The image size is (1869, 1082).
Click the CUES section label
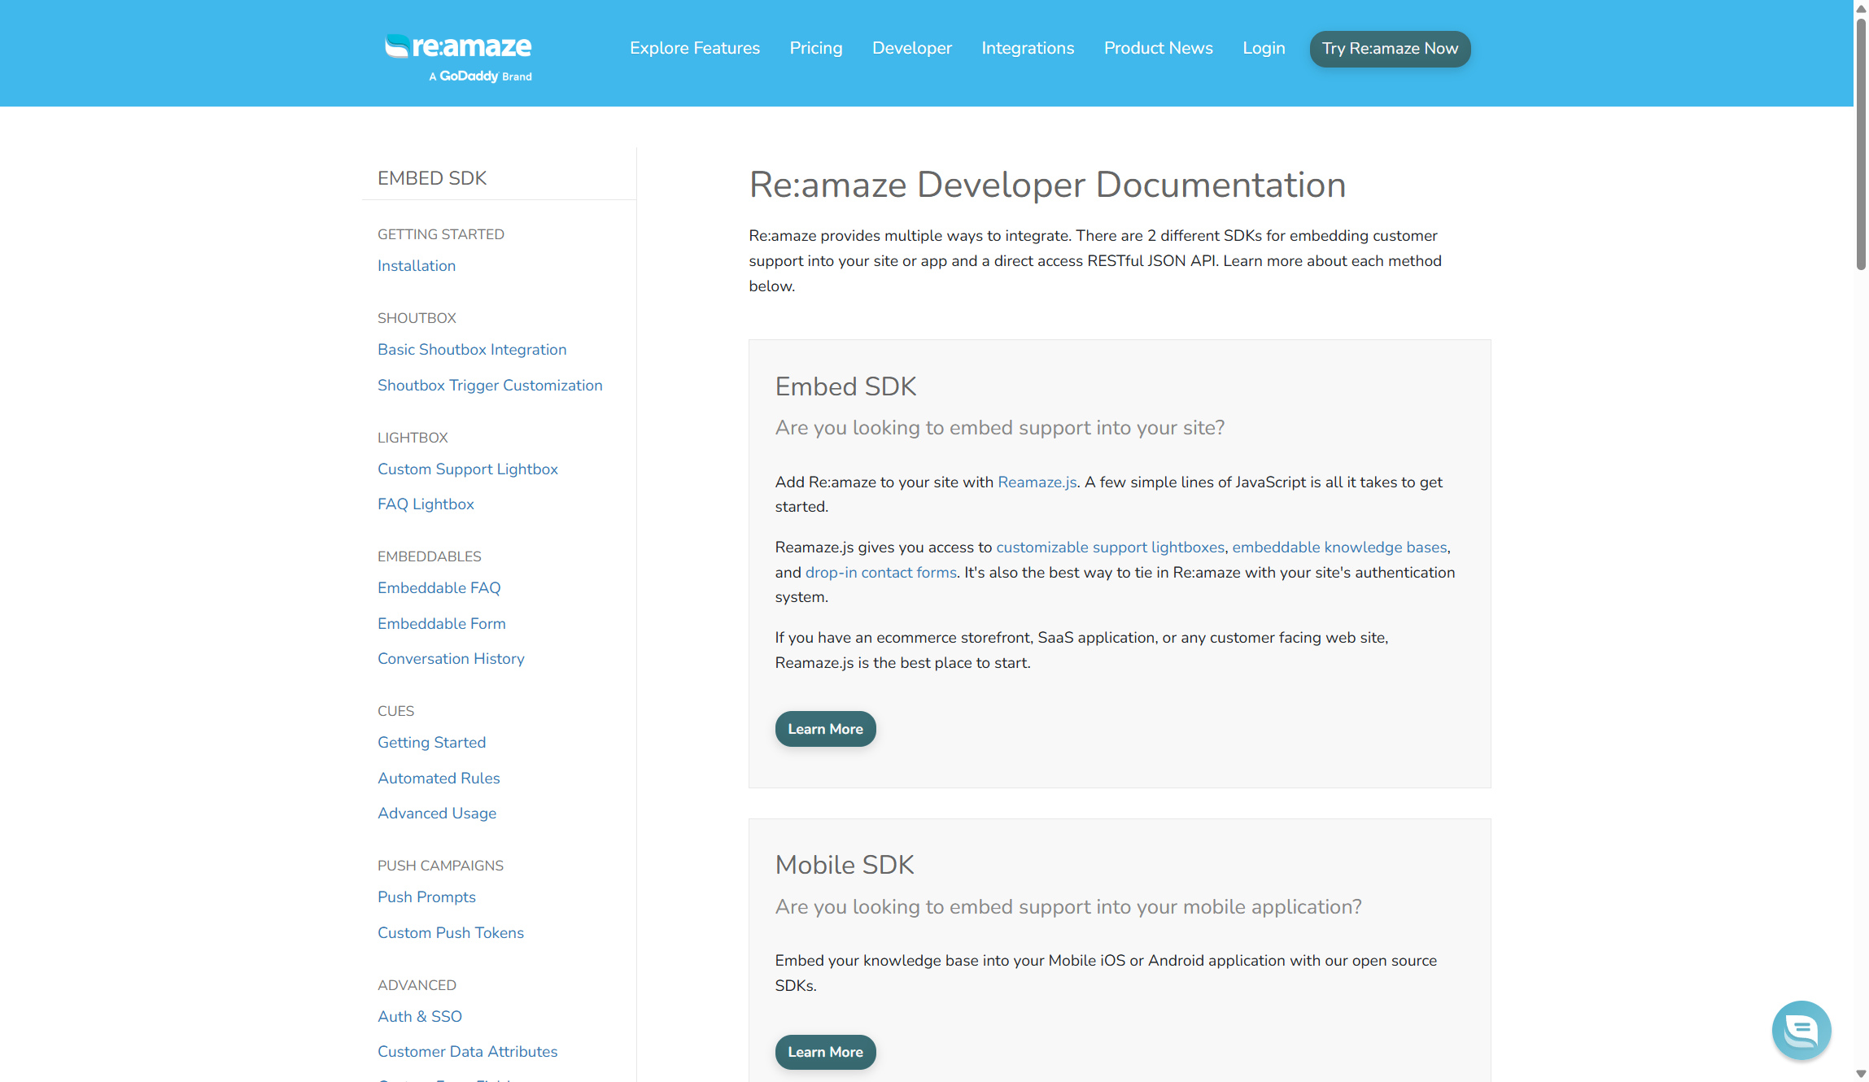point(396,711)
